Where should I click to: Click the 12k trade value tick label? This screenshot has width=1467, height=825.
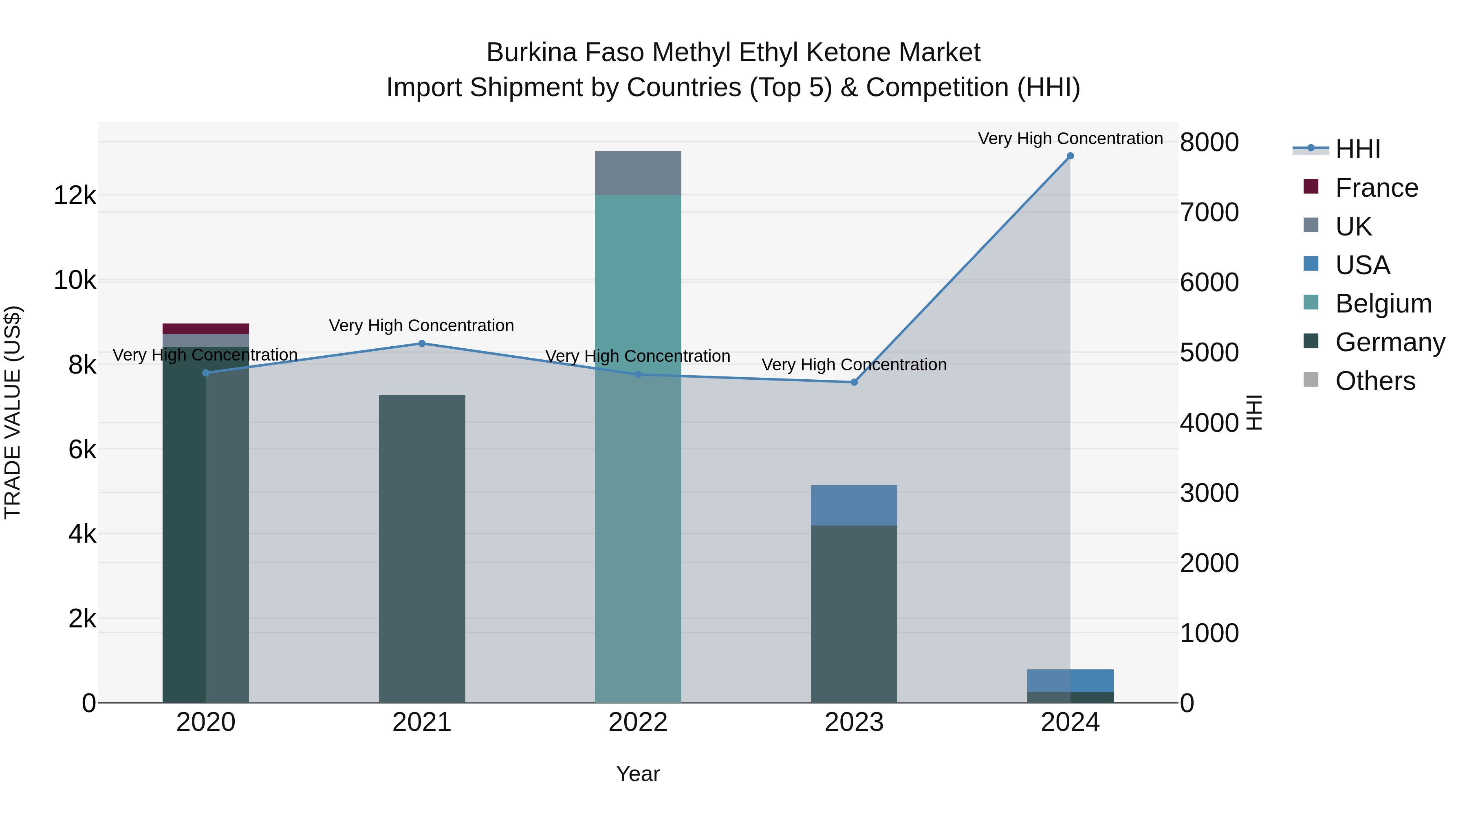tap(75, 195)
